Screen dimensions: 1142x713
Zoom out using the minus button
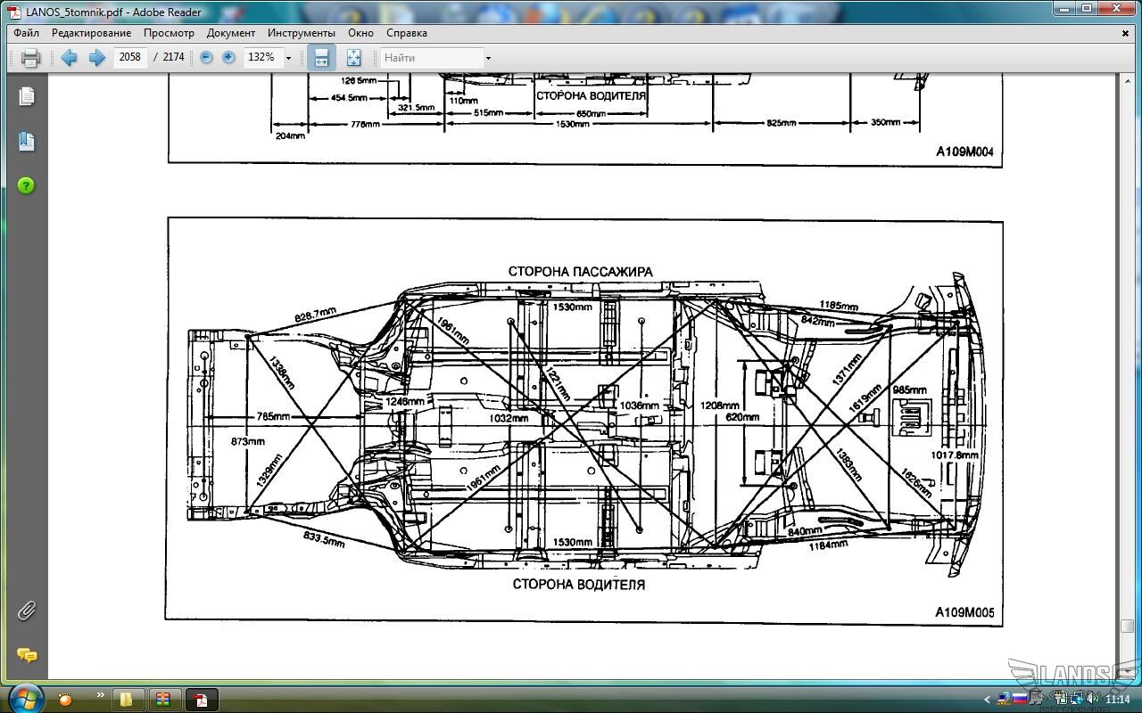(206, 57)
